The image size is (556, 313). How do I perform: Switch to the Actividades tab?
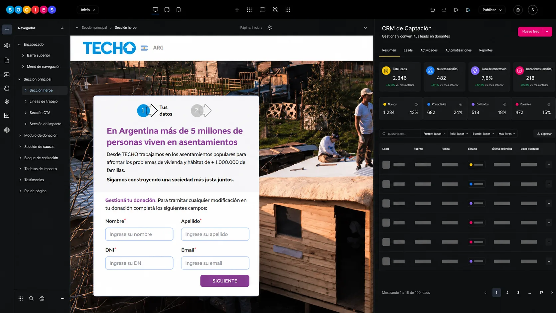coord(429,50)
